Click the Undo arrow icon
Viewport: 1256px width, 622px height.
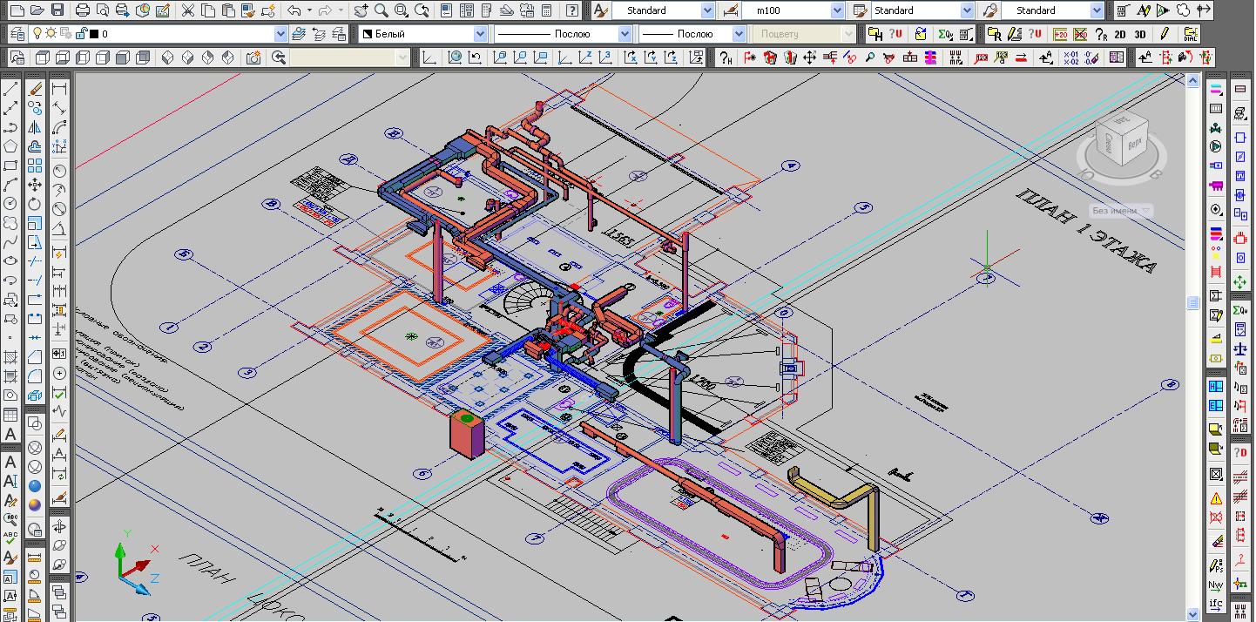[294, 10]
